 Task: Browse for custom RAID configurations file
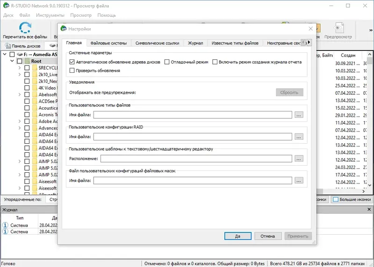tap(299, 137)
